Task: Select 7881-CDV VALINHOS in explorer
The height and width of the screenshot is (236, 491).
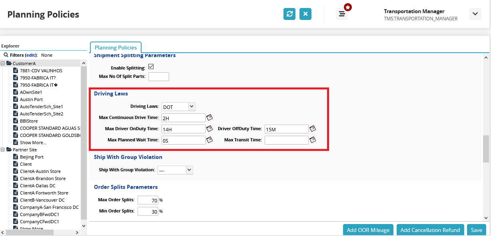Action: point(41,71)
